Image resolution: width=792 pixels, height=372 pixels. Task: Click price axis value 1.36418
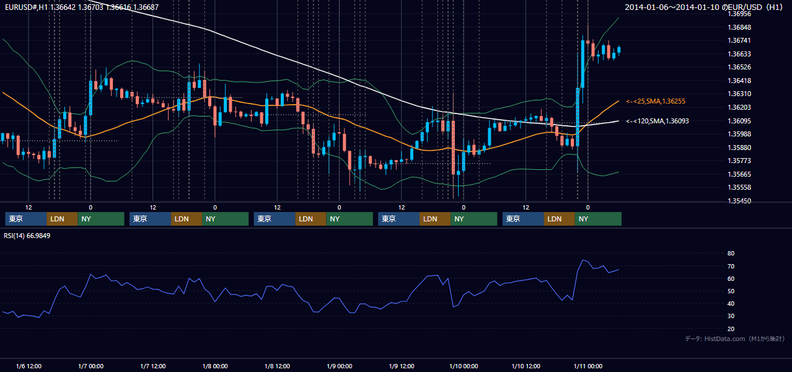point(739,81)
